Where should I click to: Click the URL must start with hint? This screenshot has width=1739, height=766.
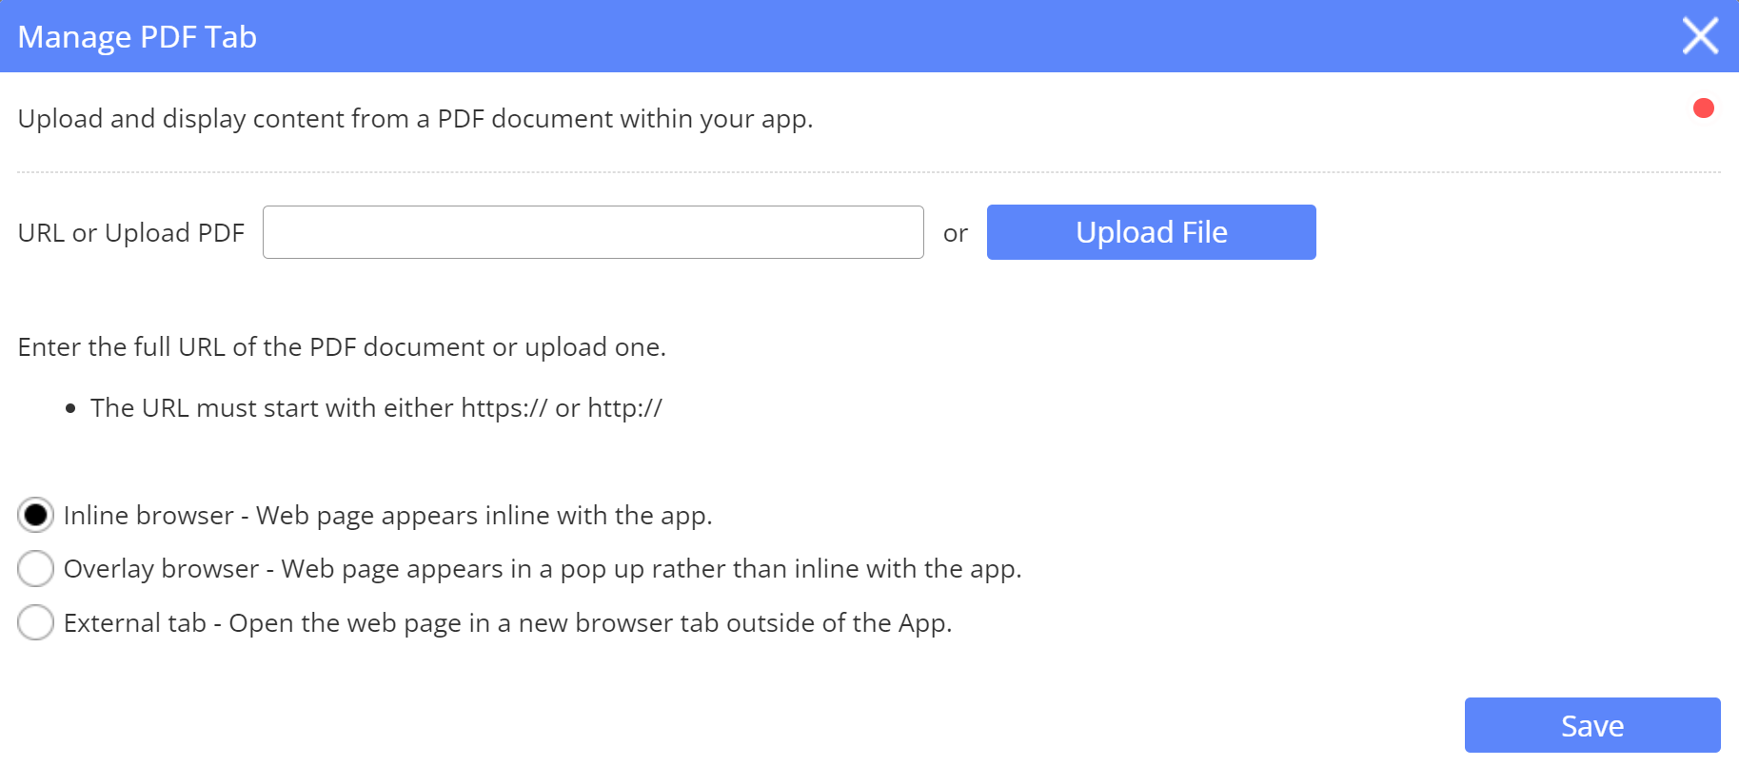376,408
